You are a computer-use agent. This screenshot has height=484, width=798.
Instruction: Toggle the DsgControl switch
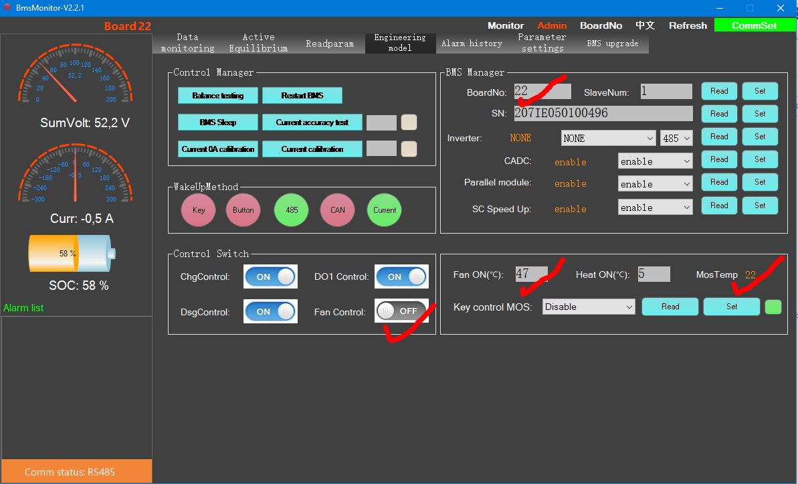pyautogui.click(x=270, y=312)
